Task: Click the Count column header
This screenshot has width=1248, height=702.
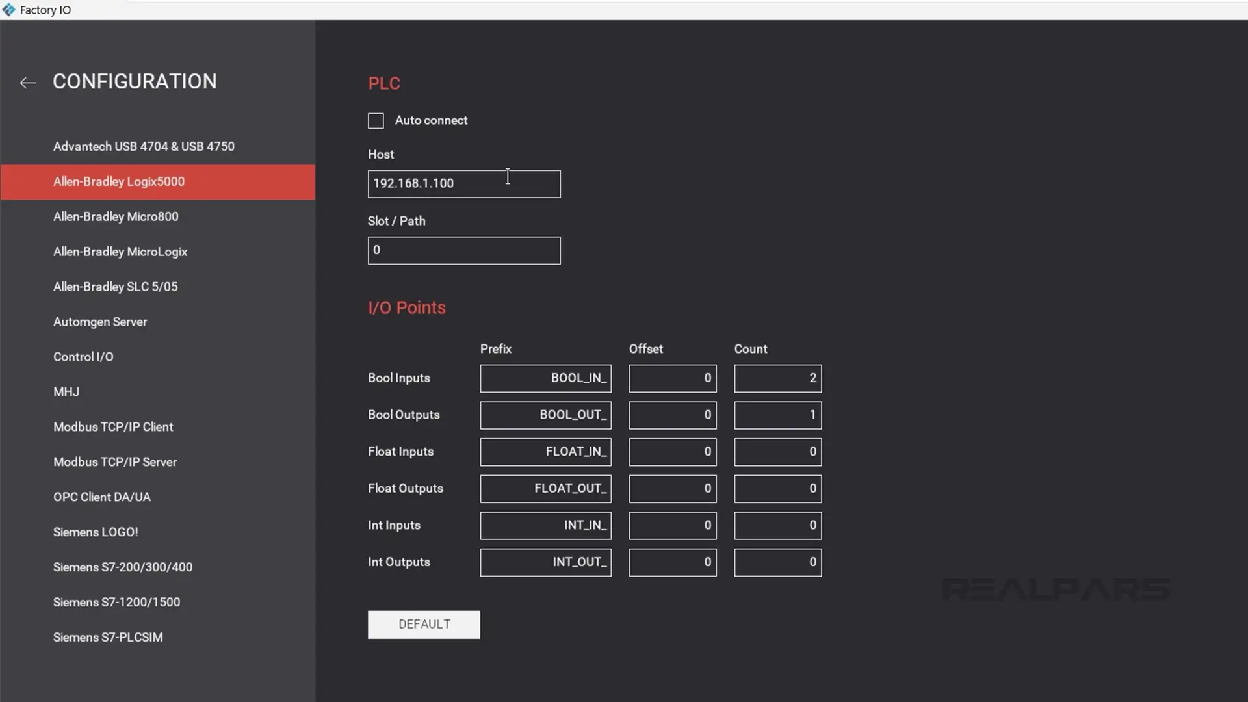Action: (x=751, y=349)
